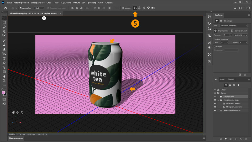This screenshot has width=252, height=142.
Task: Select the Type (T) tool
Action: coord(4,58)
